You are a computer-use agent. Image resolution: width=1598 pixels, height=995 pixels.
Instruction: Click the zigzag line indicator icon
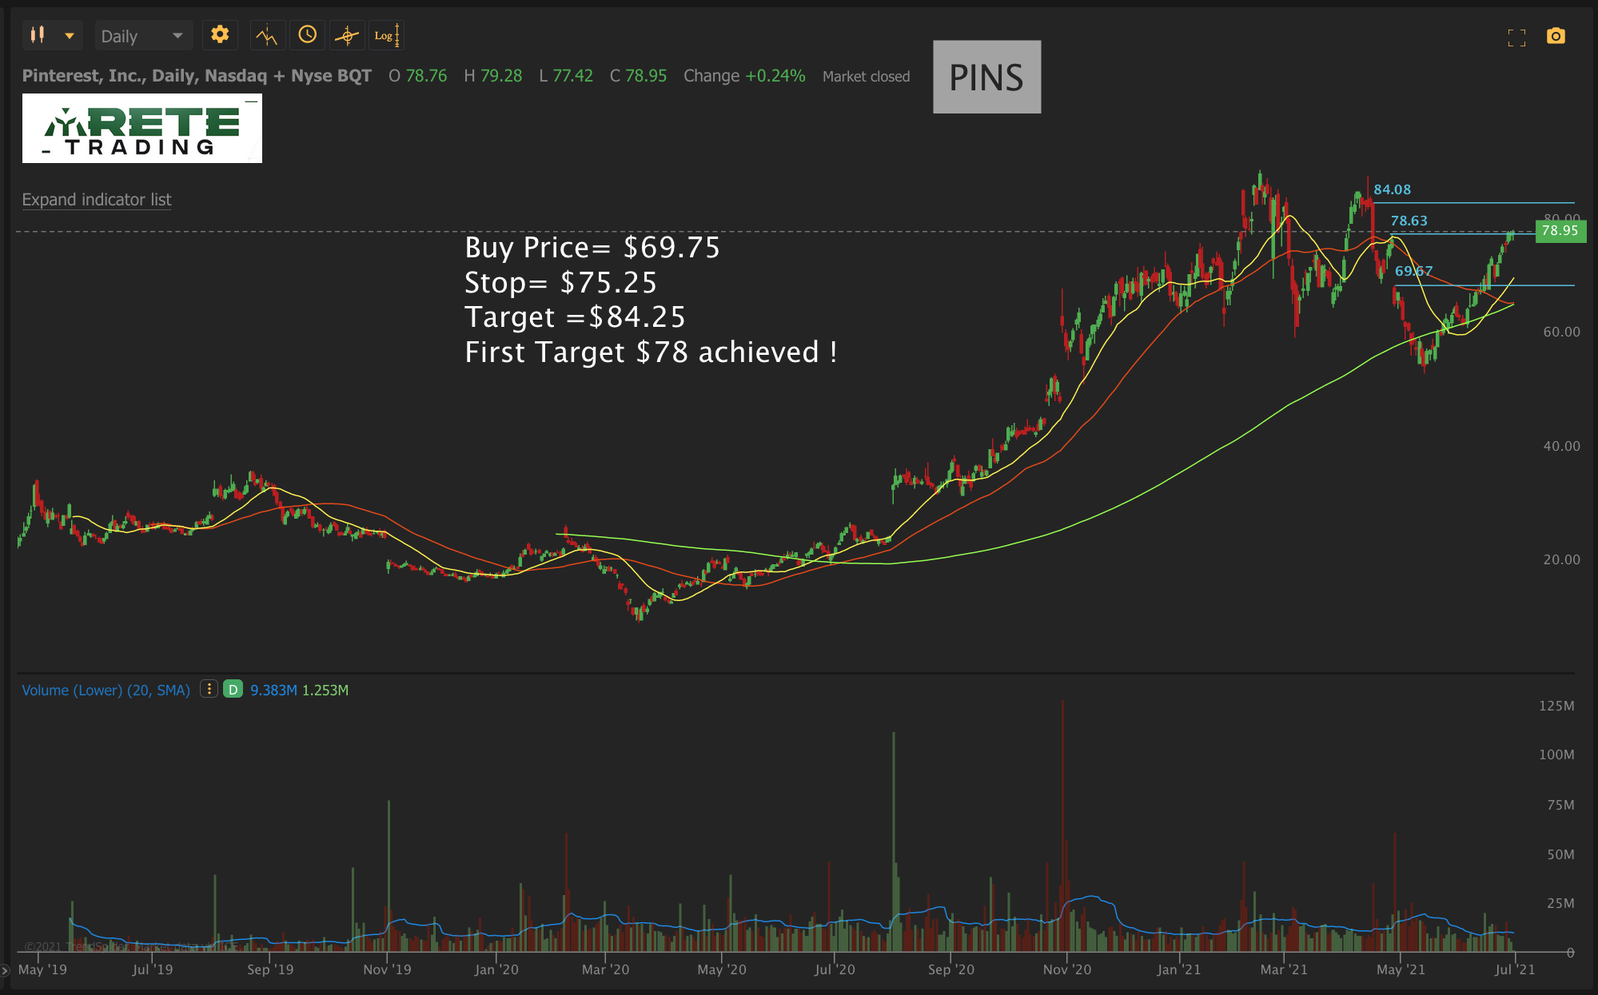click(267, 35)
